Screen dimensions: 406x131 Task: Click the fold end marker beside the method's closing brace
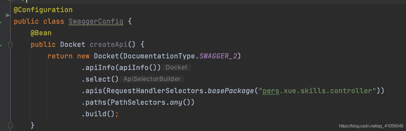(x=10, y=125)
